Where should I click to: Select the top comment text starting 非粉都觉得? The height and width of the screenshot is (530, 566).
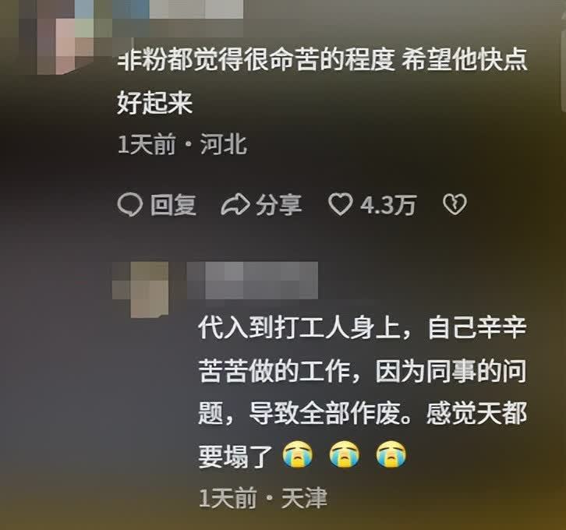pos(323,81)
